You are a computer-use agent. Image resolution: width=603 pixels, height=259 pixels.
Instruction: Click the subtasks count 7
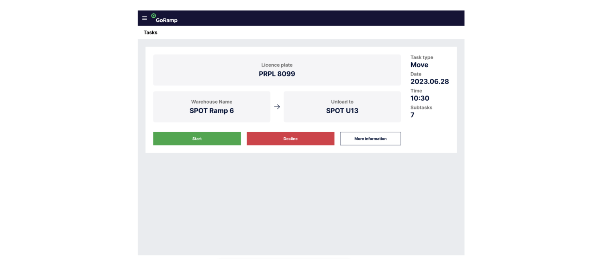pyautogui.click(x=413, y=115)
